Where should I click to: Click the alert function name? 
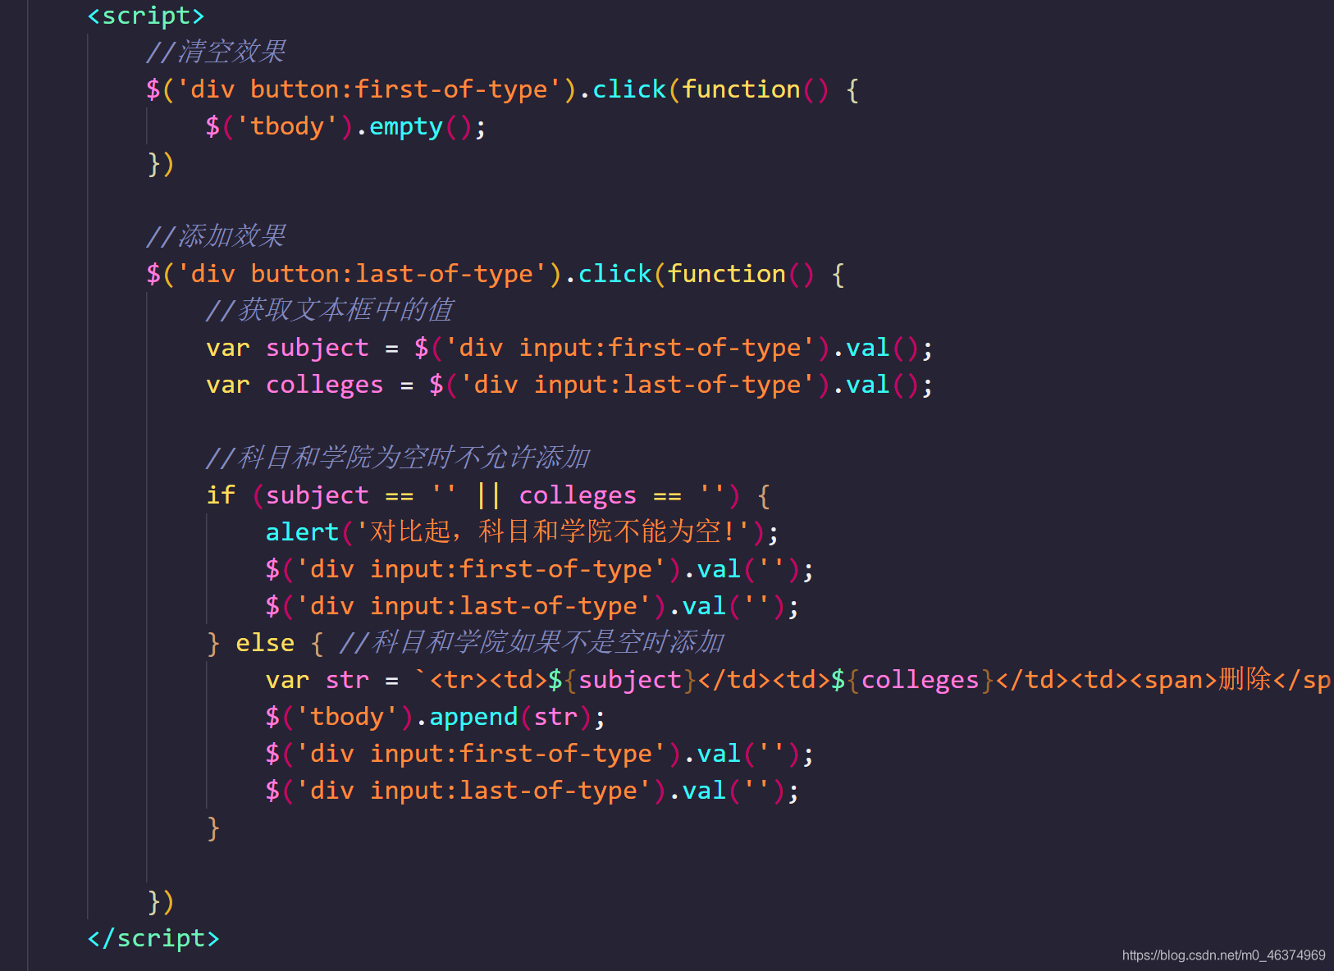click(302, 532)
